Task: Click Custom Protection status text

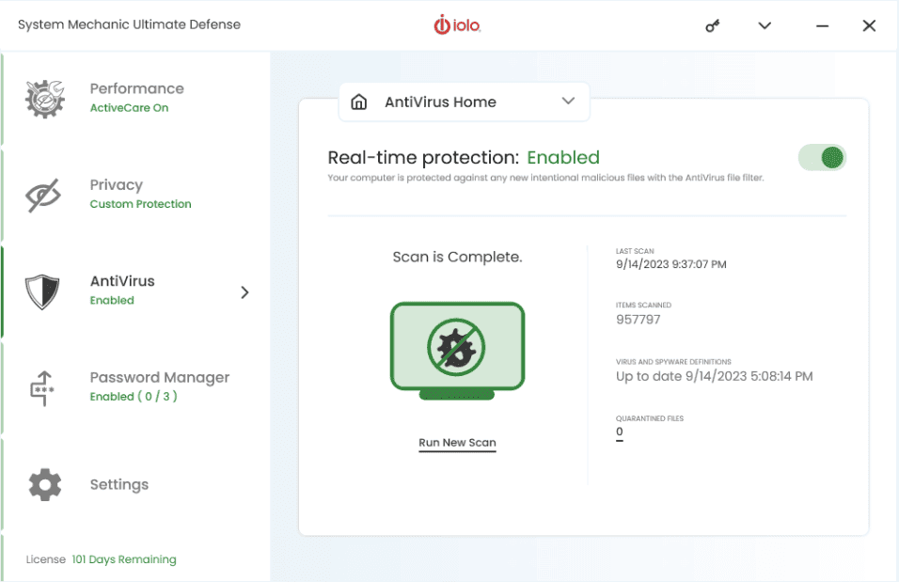Action: pos(140,204)
